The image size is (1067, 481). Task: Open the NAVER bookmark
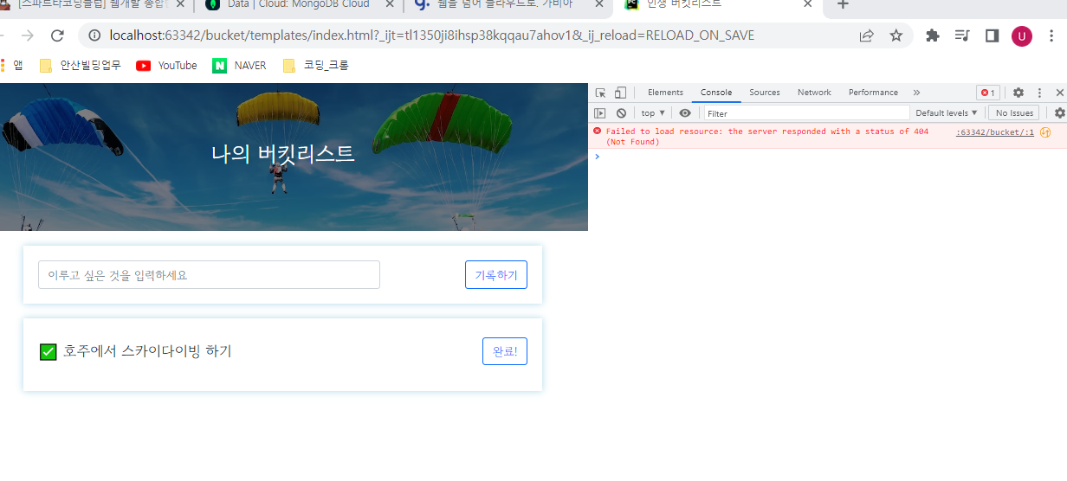(x=239, y=66)
